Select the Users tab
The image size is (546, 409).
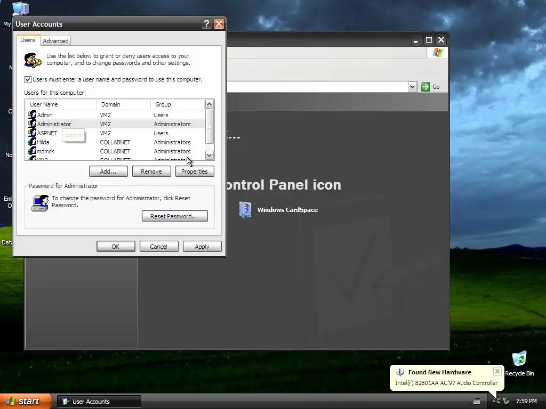pyautogui.click(x=28, y=40)
